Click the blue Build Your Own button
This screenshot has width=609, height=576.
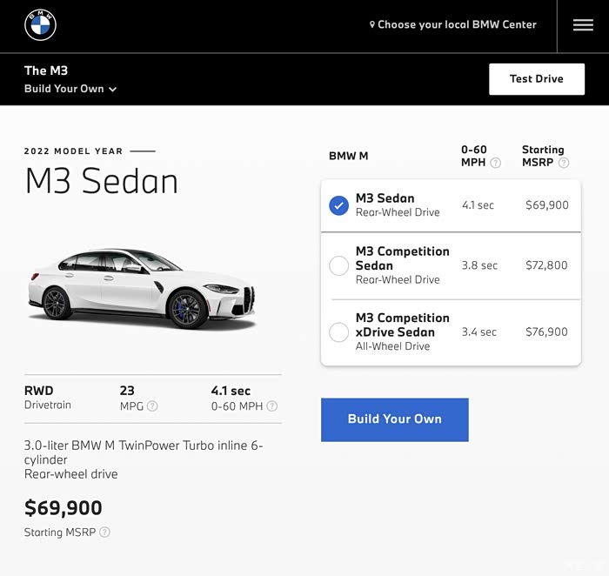394,419
